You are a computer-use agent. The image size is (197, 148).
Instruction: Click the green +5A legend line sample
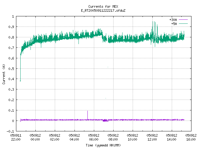pyautogui.click(x=183, y=23)
